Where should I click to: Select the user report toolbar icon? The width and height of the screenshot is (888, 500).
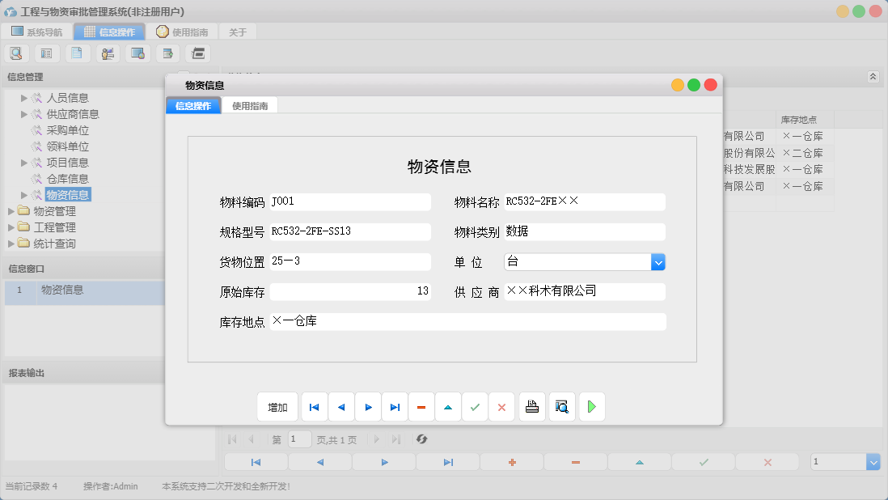click(x=108, y=53)
